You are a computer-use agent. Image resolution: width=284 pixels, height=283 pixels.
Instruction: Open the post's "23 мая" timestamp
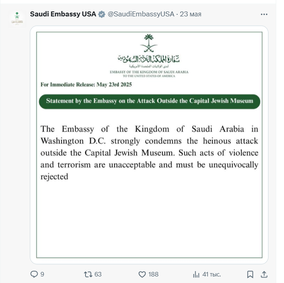pyautogui.click(x=191, y=14)
